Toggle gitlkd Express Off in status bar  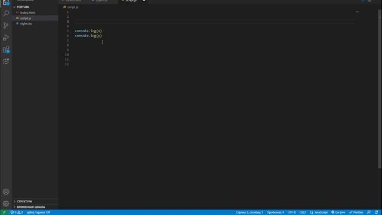click(38, 213)
